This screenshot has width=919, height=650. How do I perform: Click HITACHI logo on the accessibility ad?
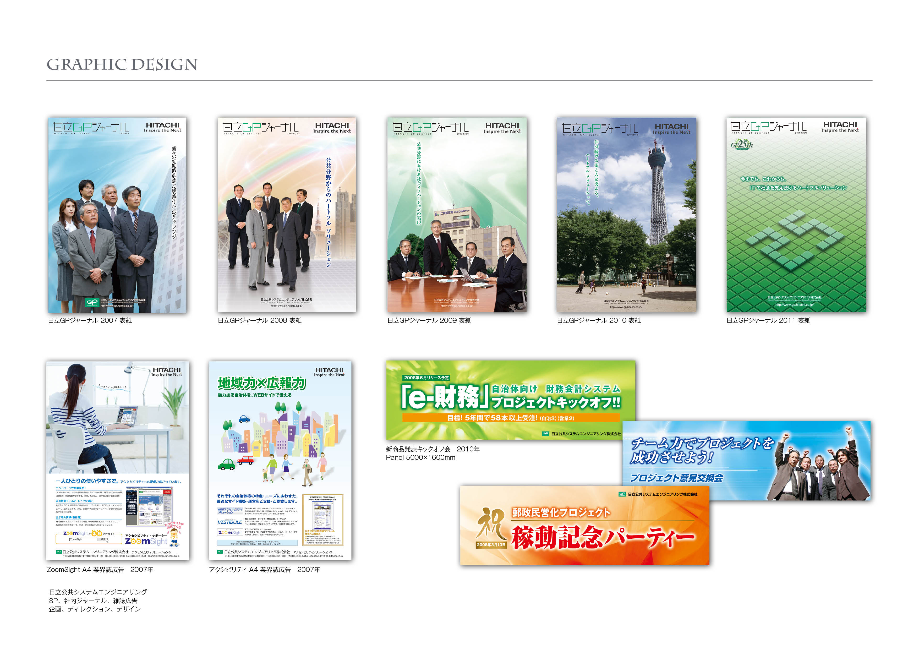coord(329,372)
